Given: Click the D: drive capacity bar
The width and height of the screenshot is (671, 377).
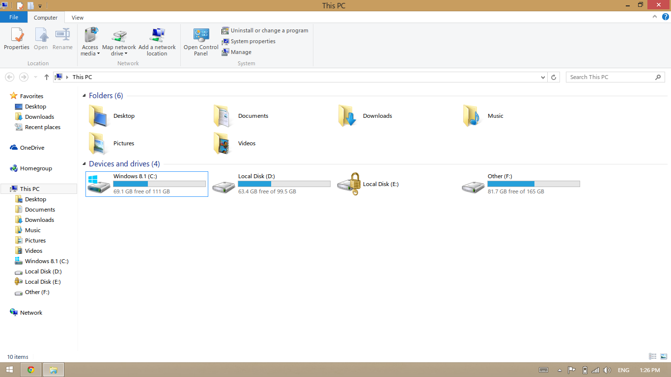Looking at the screenshot, I should [284, 184].
